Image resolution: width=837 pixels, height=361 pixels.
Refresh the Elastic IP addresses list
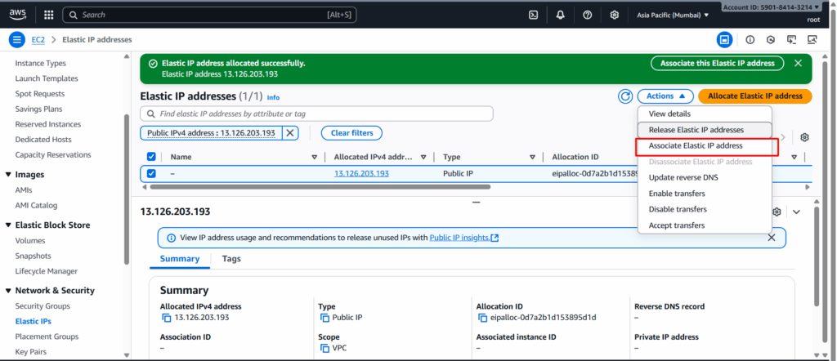(625, 96)
